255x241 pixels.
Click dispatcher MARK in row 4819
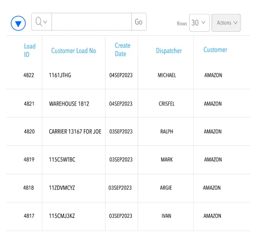click(x=167, y=160)
